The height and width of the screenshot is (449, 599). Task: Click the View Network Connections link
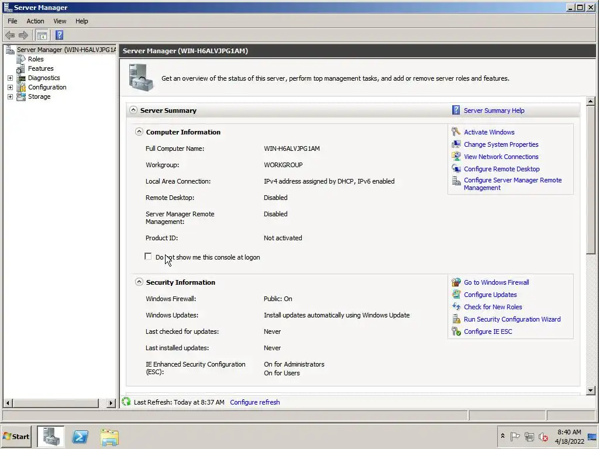501,157
